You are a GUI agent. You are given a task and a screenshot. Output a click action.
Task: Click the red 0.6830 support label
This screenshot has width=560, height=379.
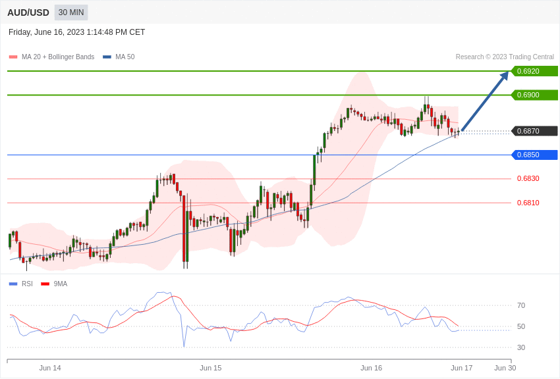point(528,178)
